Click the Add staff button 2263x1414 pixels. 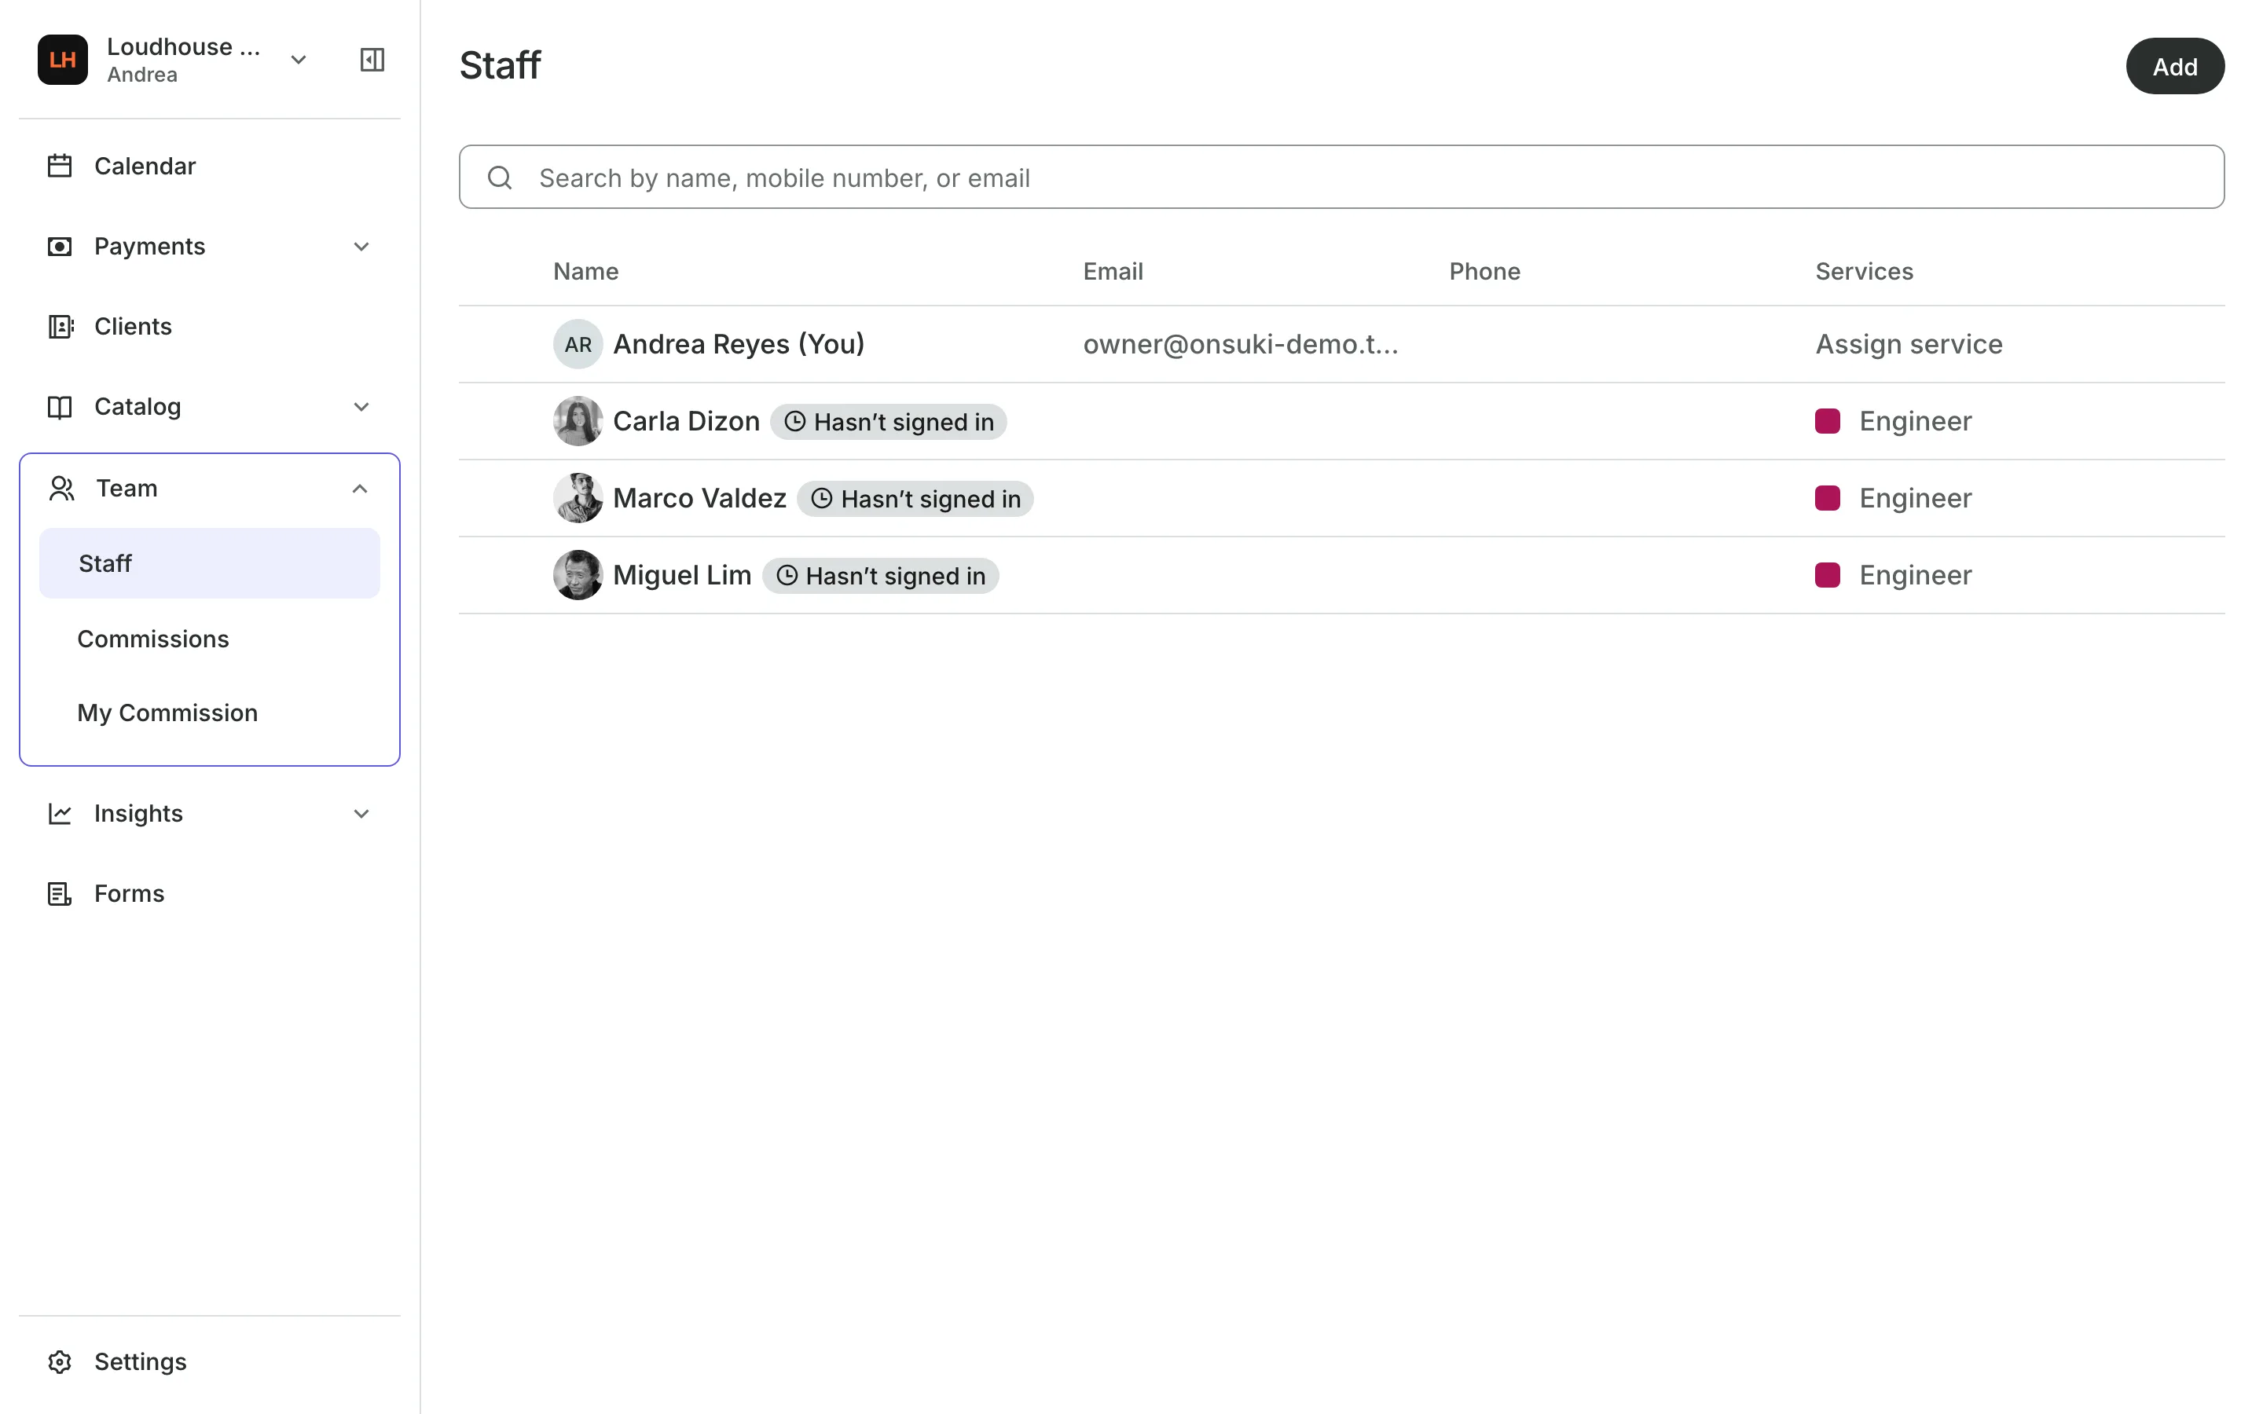(x=2175, y=67)
